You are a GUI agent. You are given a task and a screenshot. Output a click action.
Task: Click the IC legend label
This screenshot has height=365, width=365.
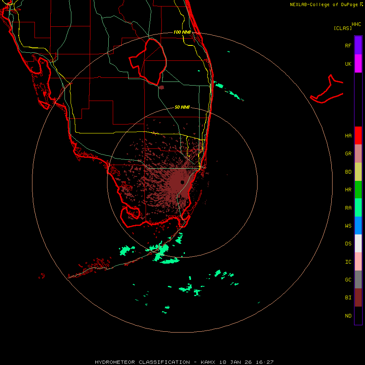point(348,262)
